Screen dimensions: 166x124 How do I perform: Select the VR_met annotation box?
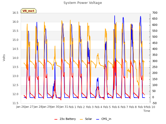click(x=29, y=11)
